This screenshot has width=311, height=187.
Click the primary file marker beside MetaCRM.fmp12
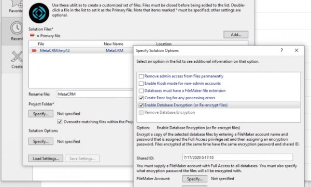pyautogui.click(x=34, y=50)
